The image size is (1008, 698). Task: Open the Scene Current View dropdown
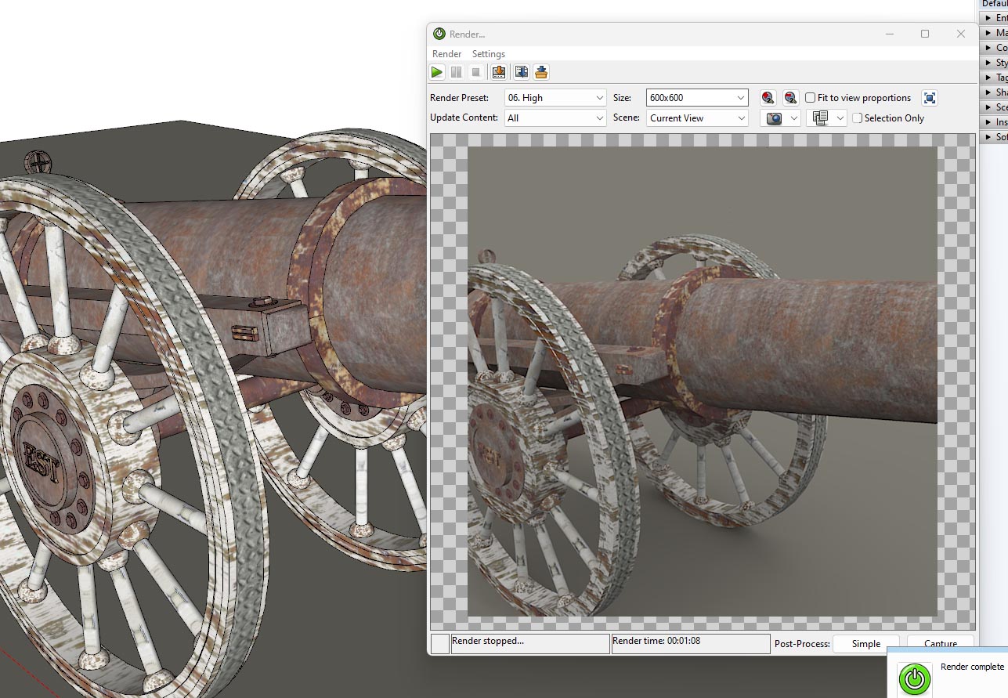coord(697,118)
